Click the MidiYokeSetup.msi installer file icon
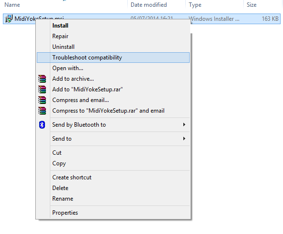The width and height of the screenshot is (283, 234). [9, 18]
